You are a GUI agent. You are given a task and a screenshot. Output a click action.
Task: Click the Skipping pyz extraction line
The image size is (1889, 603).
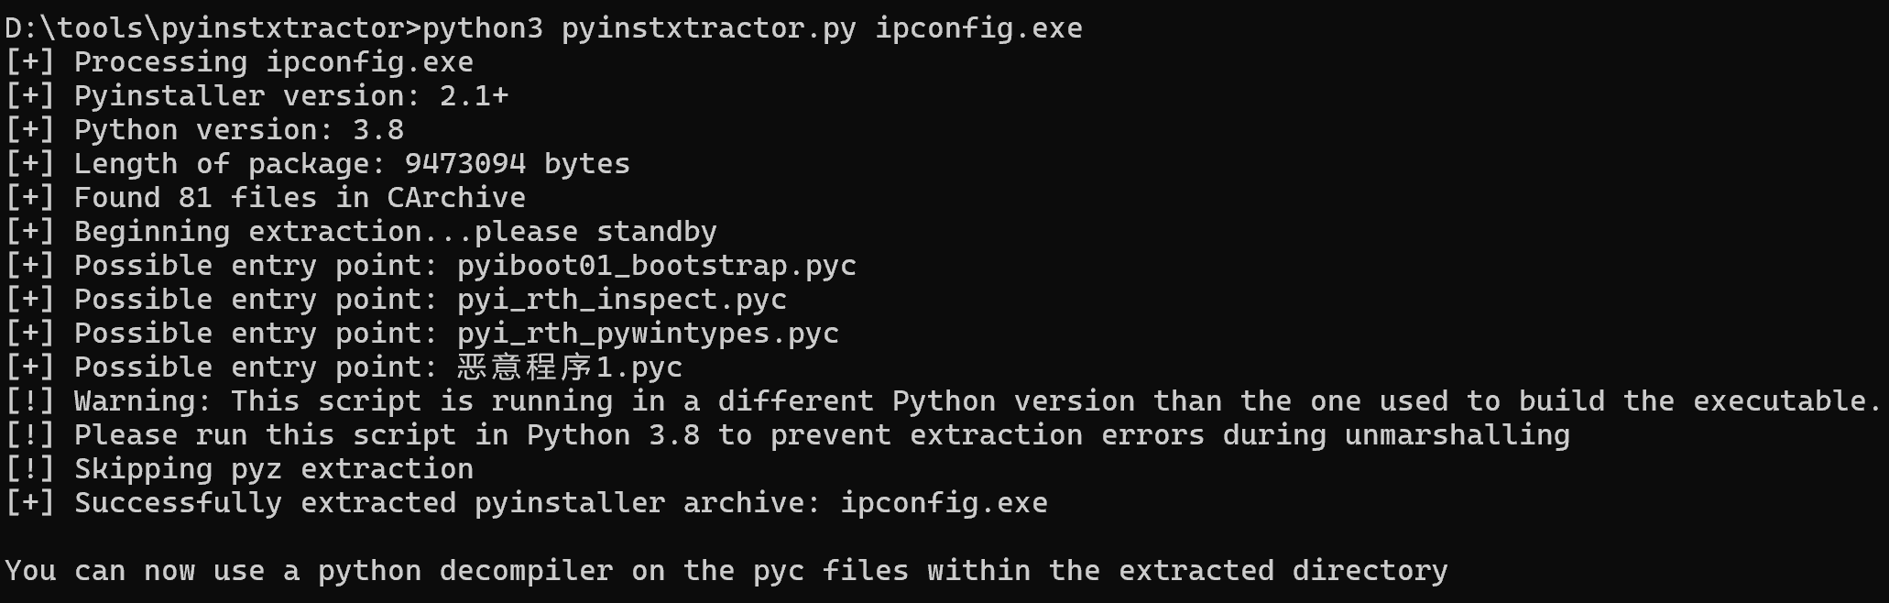pos(239,469)
